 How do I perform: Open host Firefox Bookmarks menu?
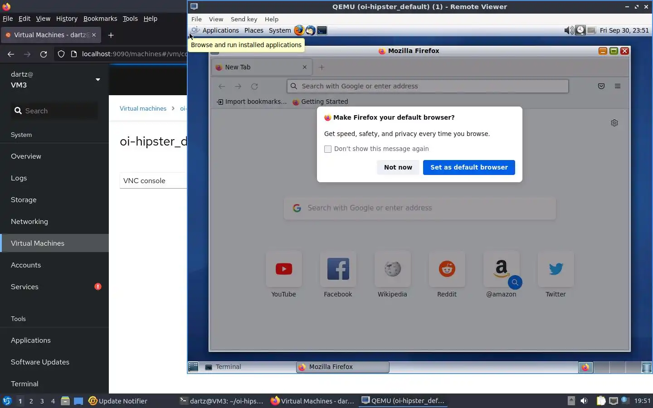click(100, 19)
